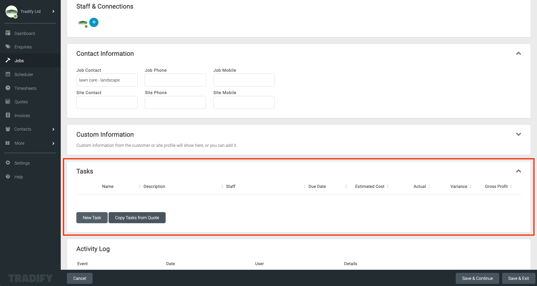
Task: Expand the Tradify Ltd account chevron
Action: [53, 11]
